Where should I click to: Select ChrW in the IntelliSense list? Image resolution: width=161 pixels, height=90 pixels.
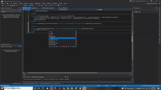click(x=62, y=33)
